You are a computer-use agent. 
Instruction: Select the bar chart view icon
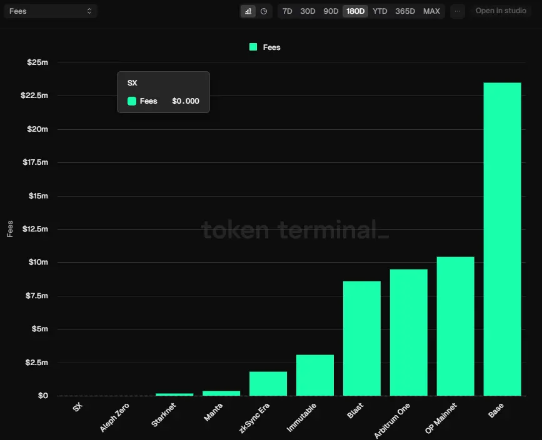[248, 11]
